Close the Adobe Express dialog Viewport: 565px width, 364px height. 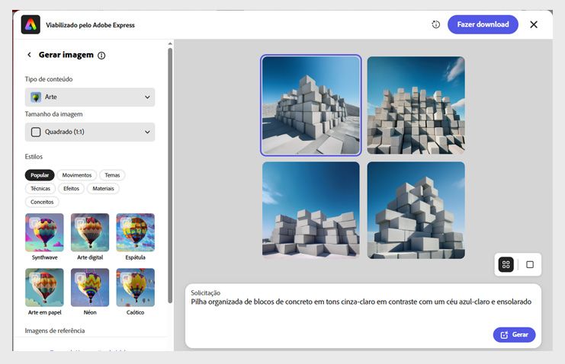tap(534, 24)
